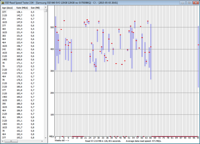Select the row with rate 185,0

[x=22, y=97]
